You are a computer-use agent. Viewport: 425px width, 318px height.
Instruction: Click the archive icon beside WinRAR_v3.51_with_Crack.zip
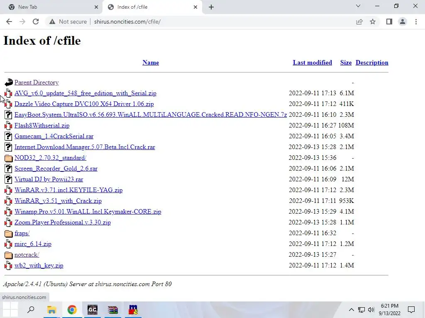click(8, 201)
